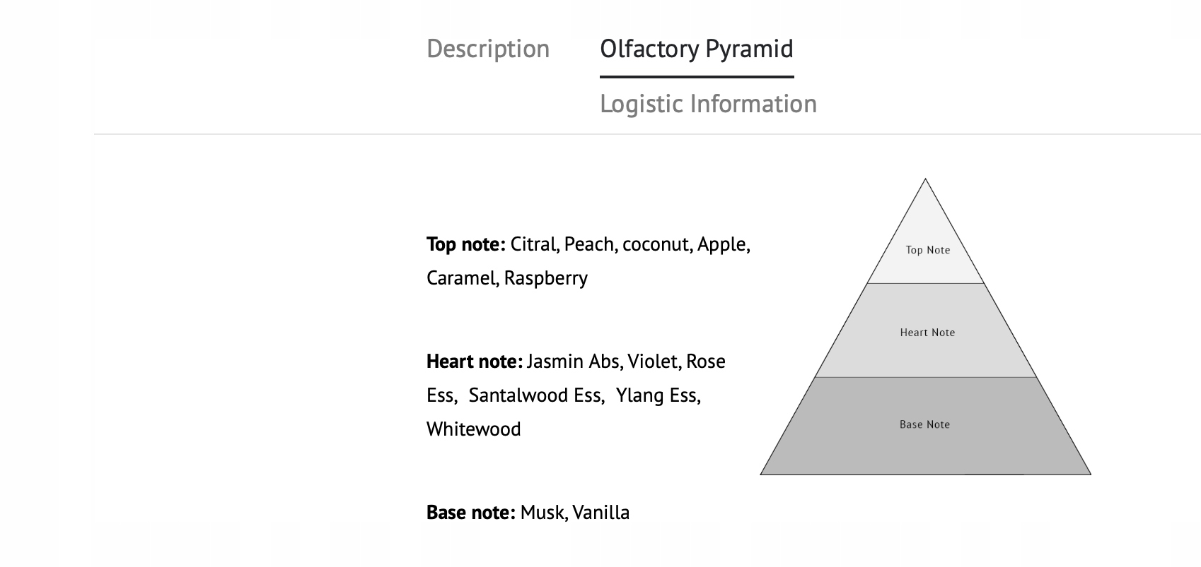Click the Heart Note pyramid layer
Screen dimensions: 1201x567
[927, 333]
